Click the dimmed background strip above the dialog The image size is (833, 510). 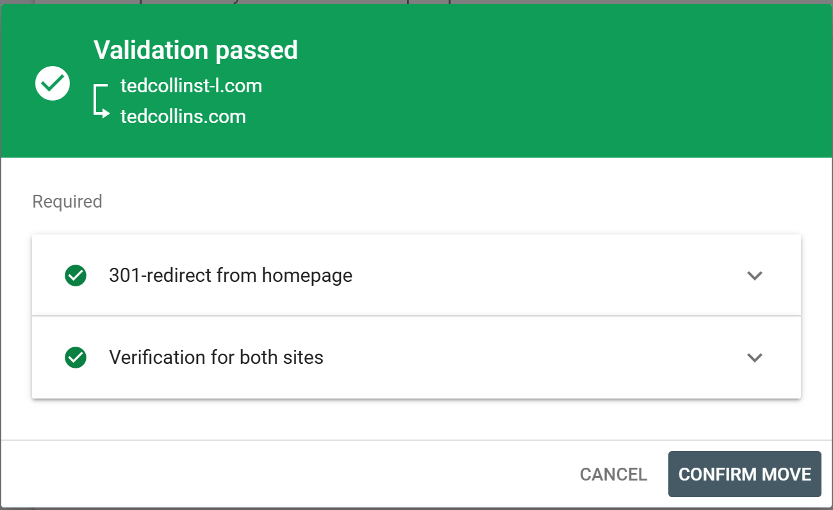point(577,2)
